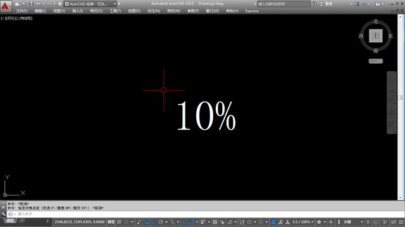405x227 pixels.
Task: Click the command line wrench customize icon
Action: 3,214
